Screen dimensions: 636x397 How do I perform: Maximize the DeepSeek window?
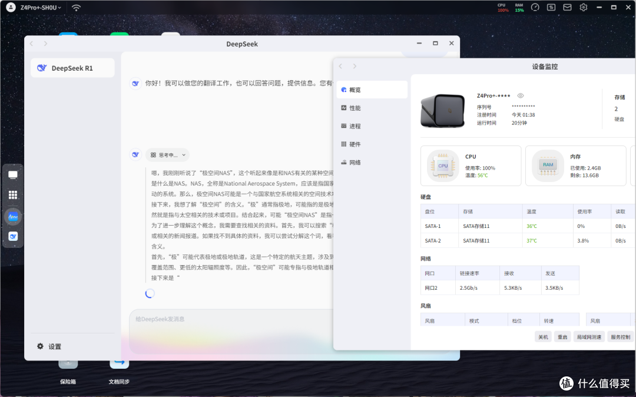tap(435, 43)
